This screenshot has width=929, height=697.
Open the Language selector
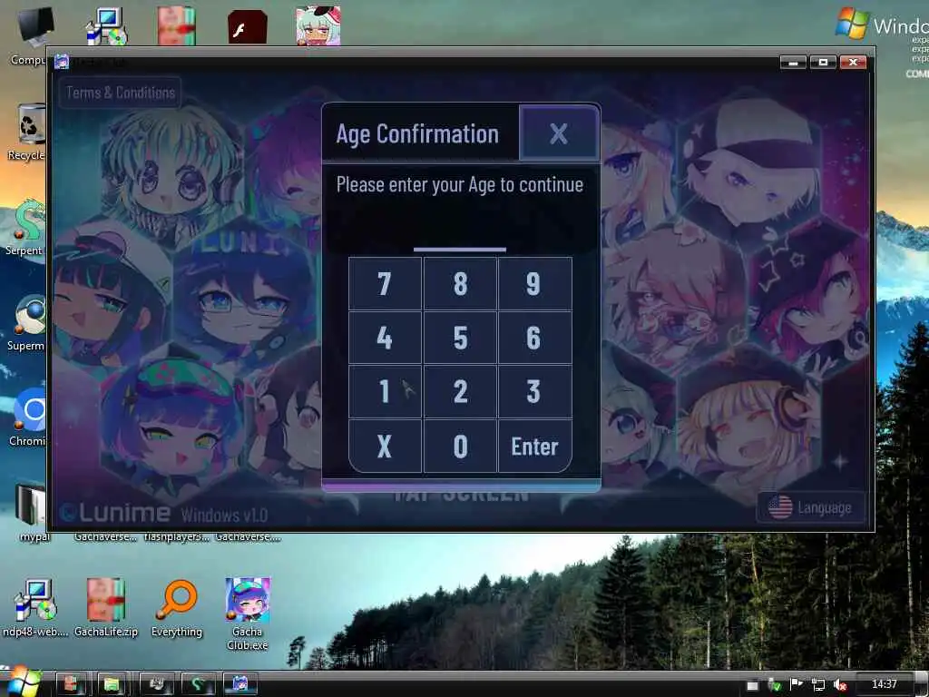(x=810, y=507)
